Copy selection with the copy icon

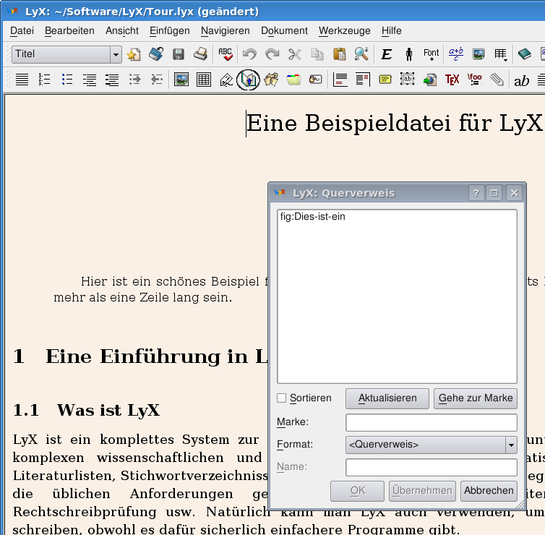click(317, 54)
